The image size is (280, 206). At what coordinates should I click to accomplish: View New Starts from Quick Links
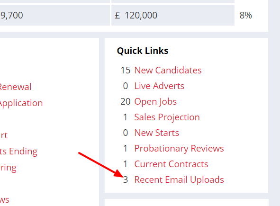click(157, 133)
